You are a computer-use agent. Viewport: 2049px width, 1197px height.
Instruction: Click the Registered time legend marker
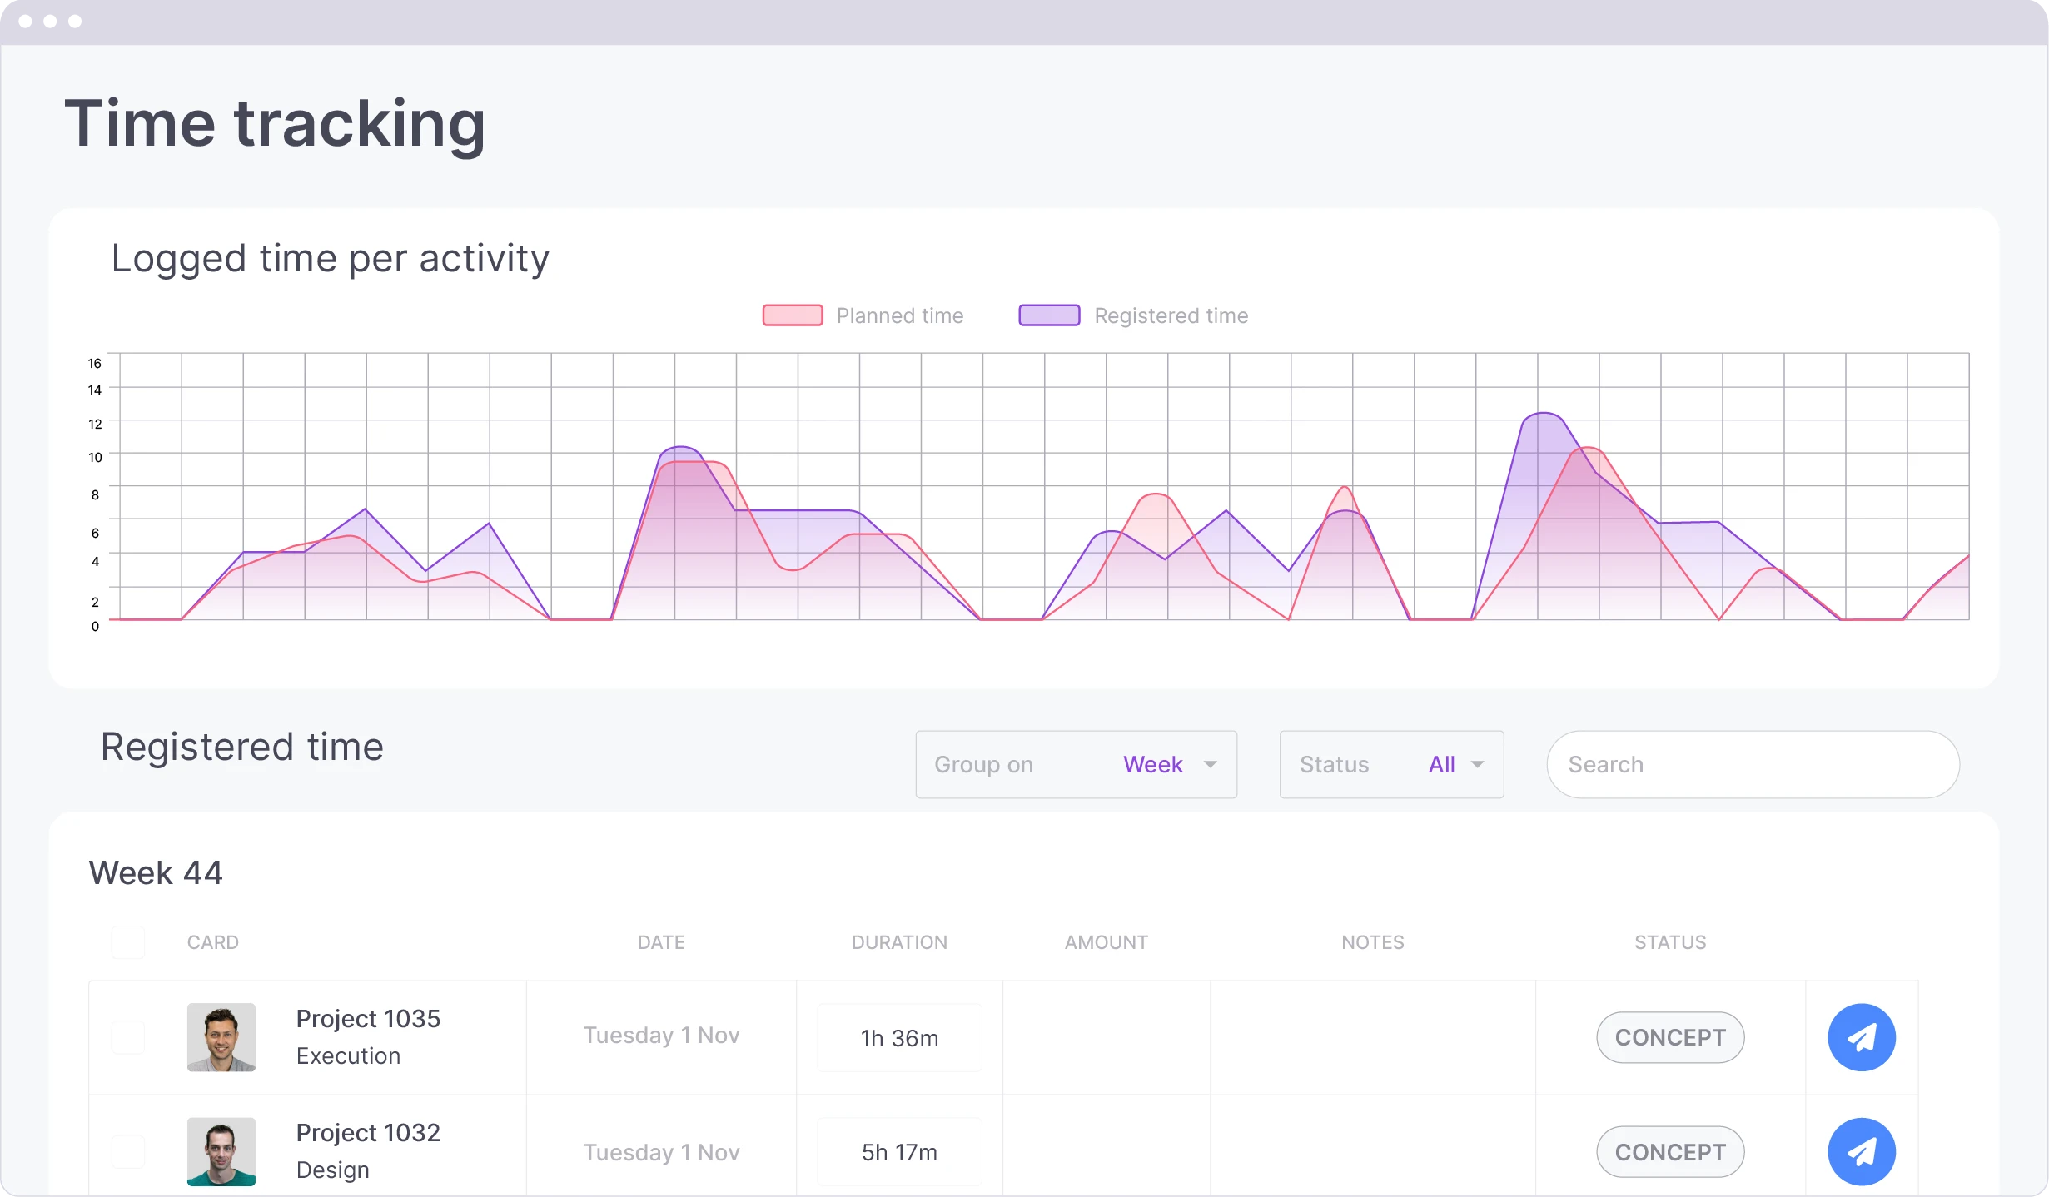[1048, 315]
